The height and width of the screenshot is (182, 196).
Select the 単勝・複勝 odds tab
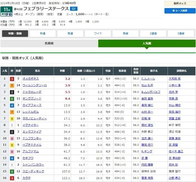[15, 33]
